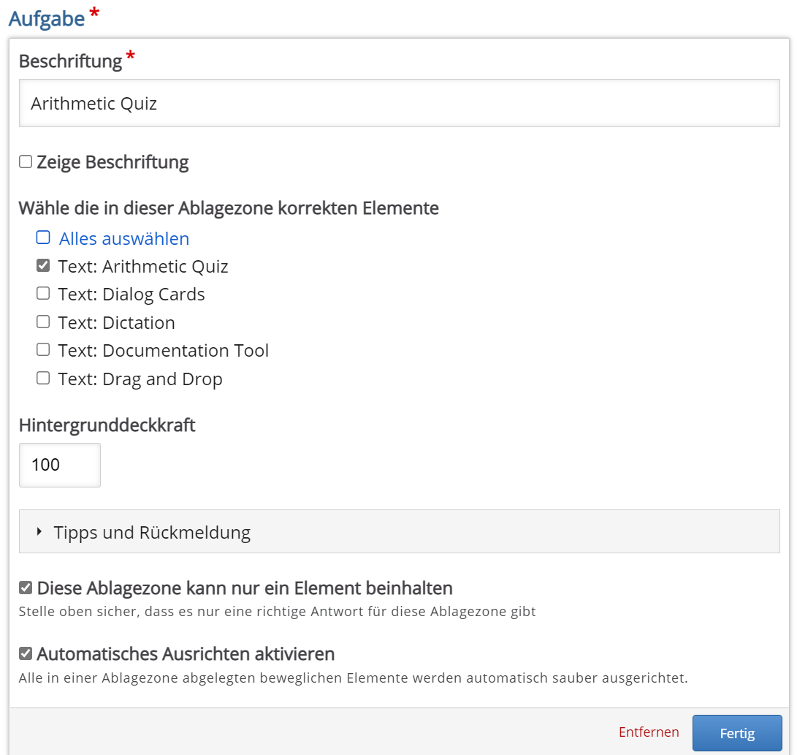
Task: Click the Hintergrunddeckkraft value field
Action: click(x=59, y=465)
